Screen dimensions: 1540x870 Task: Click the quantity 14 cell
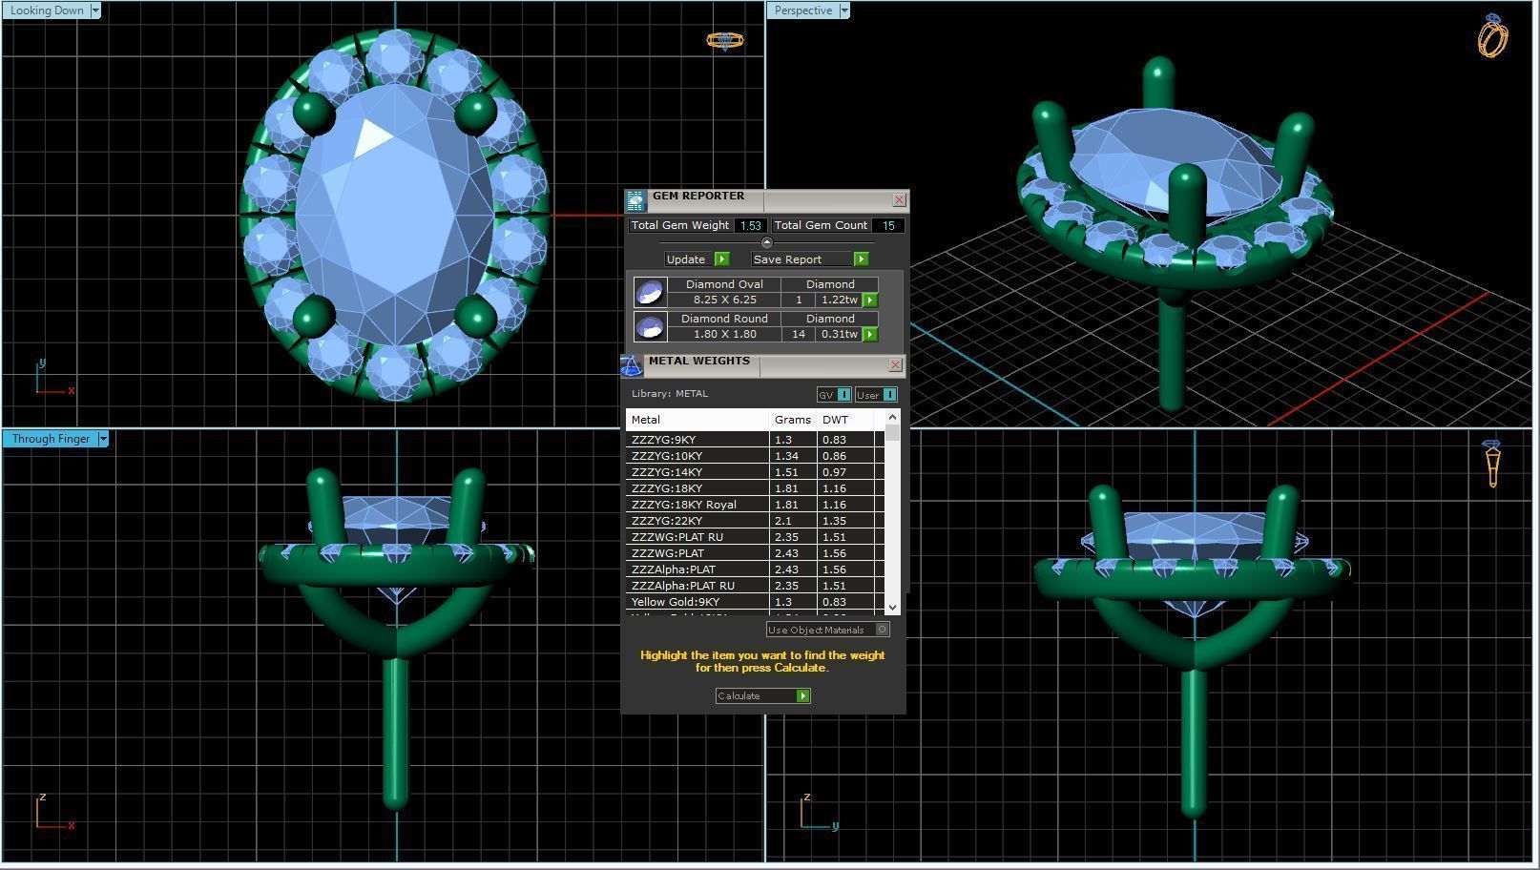click(799, 334)
